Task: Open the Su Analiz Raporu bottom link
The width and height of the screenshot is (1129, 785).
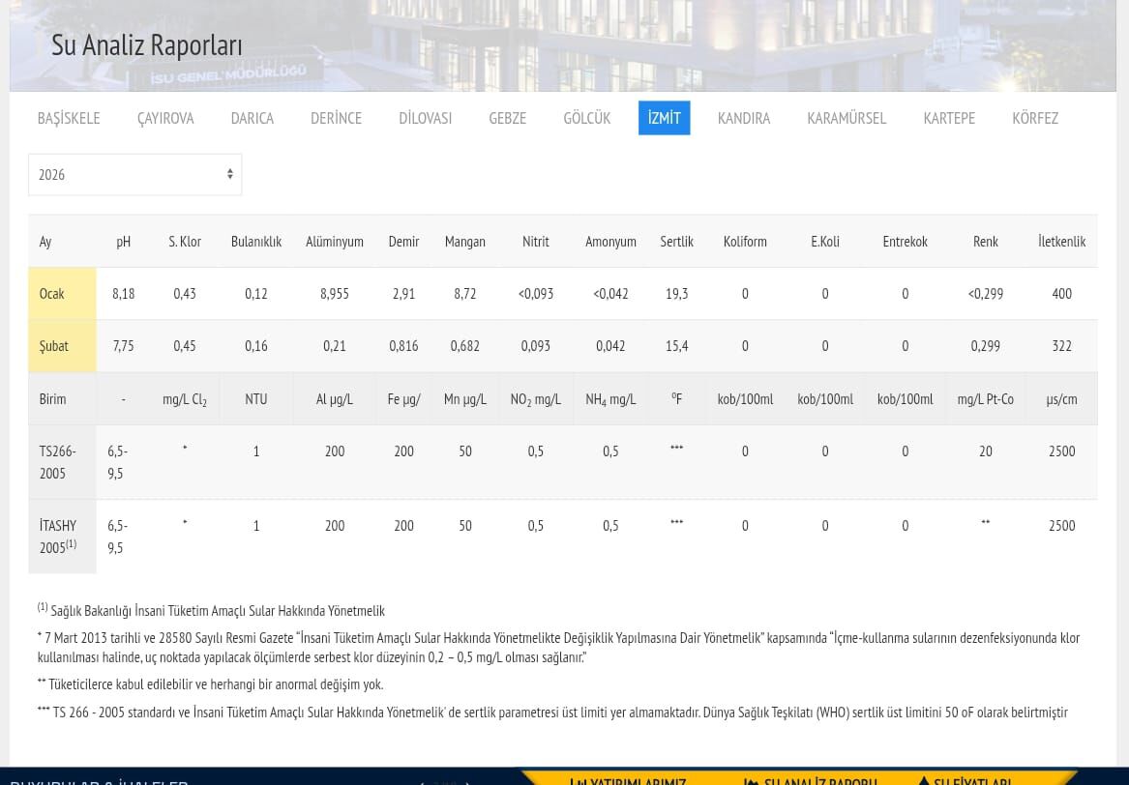Action: click(811, 779)
